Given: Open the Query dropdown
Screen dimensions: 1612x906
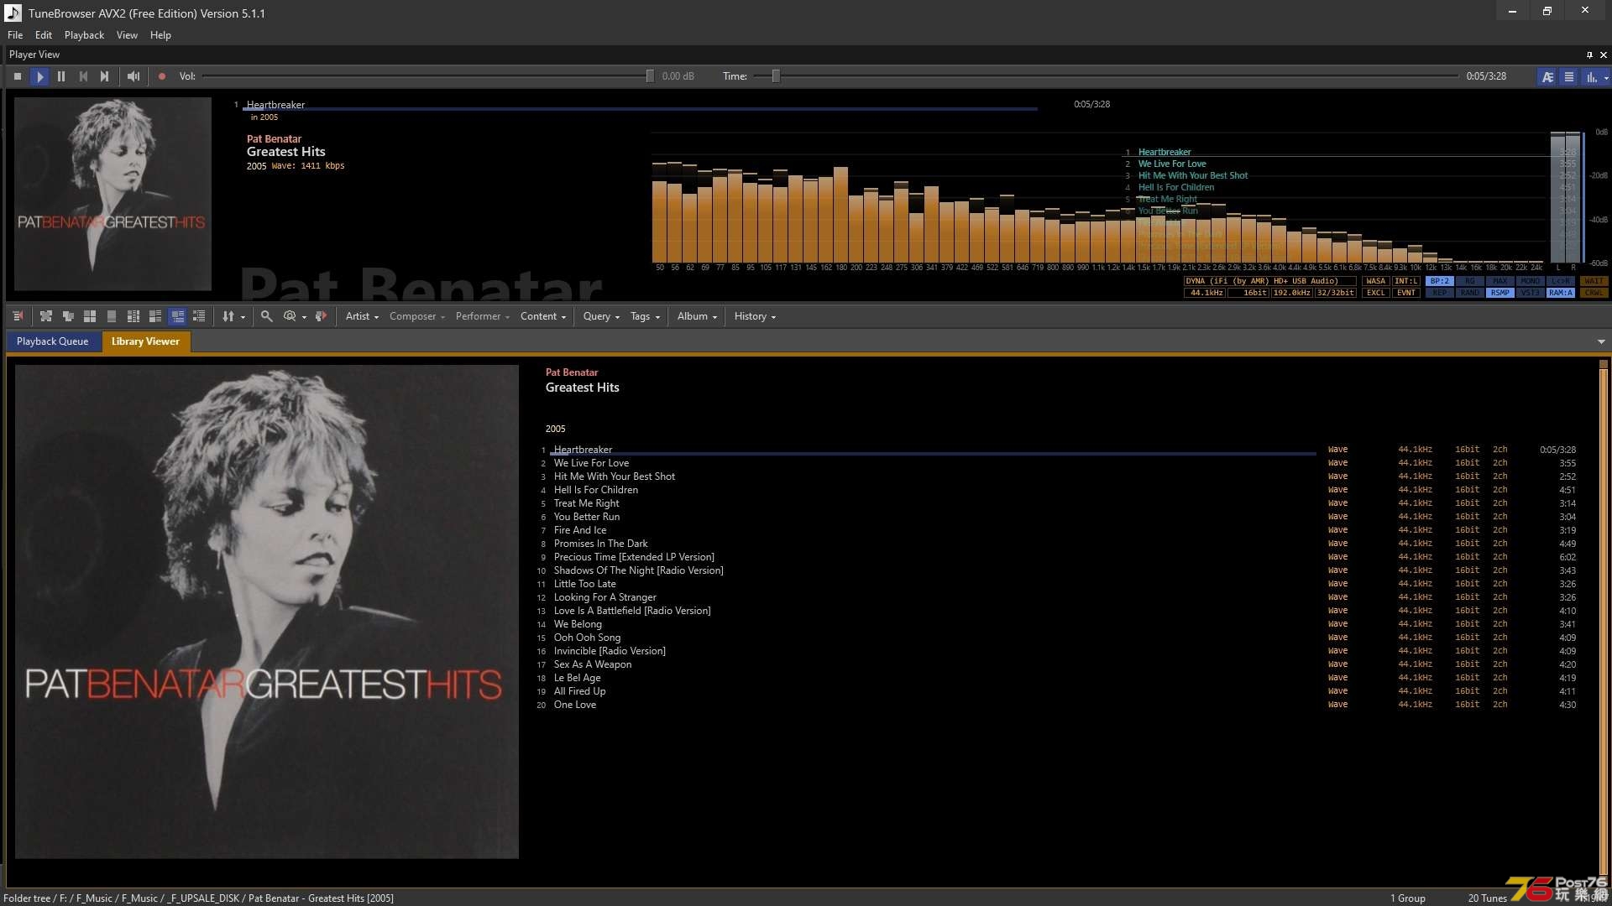Looking at the screenshot, I should [x=601, y=316].
